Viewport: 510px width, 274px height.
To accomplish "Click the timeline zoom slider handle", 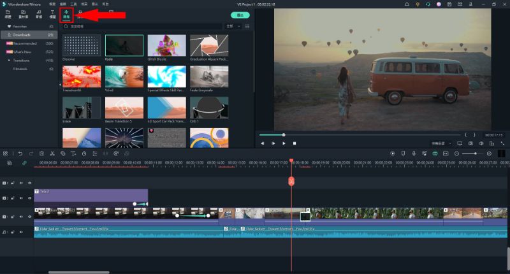I will (476, 154).
